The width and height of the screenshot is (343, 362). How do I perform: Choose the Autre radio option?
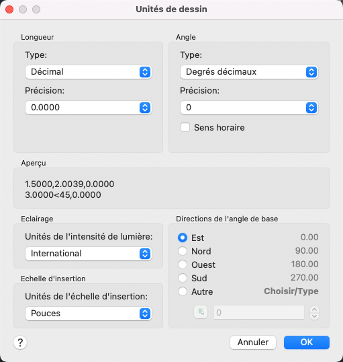(183, 291)
